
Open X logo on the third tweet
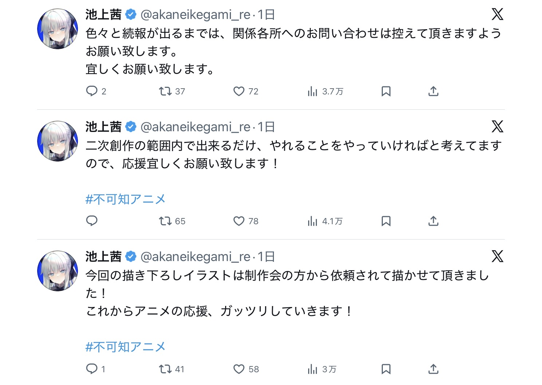497,256
